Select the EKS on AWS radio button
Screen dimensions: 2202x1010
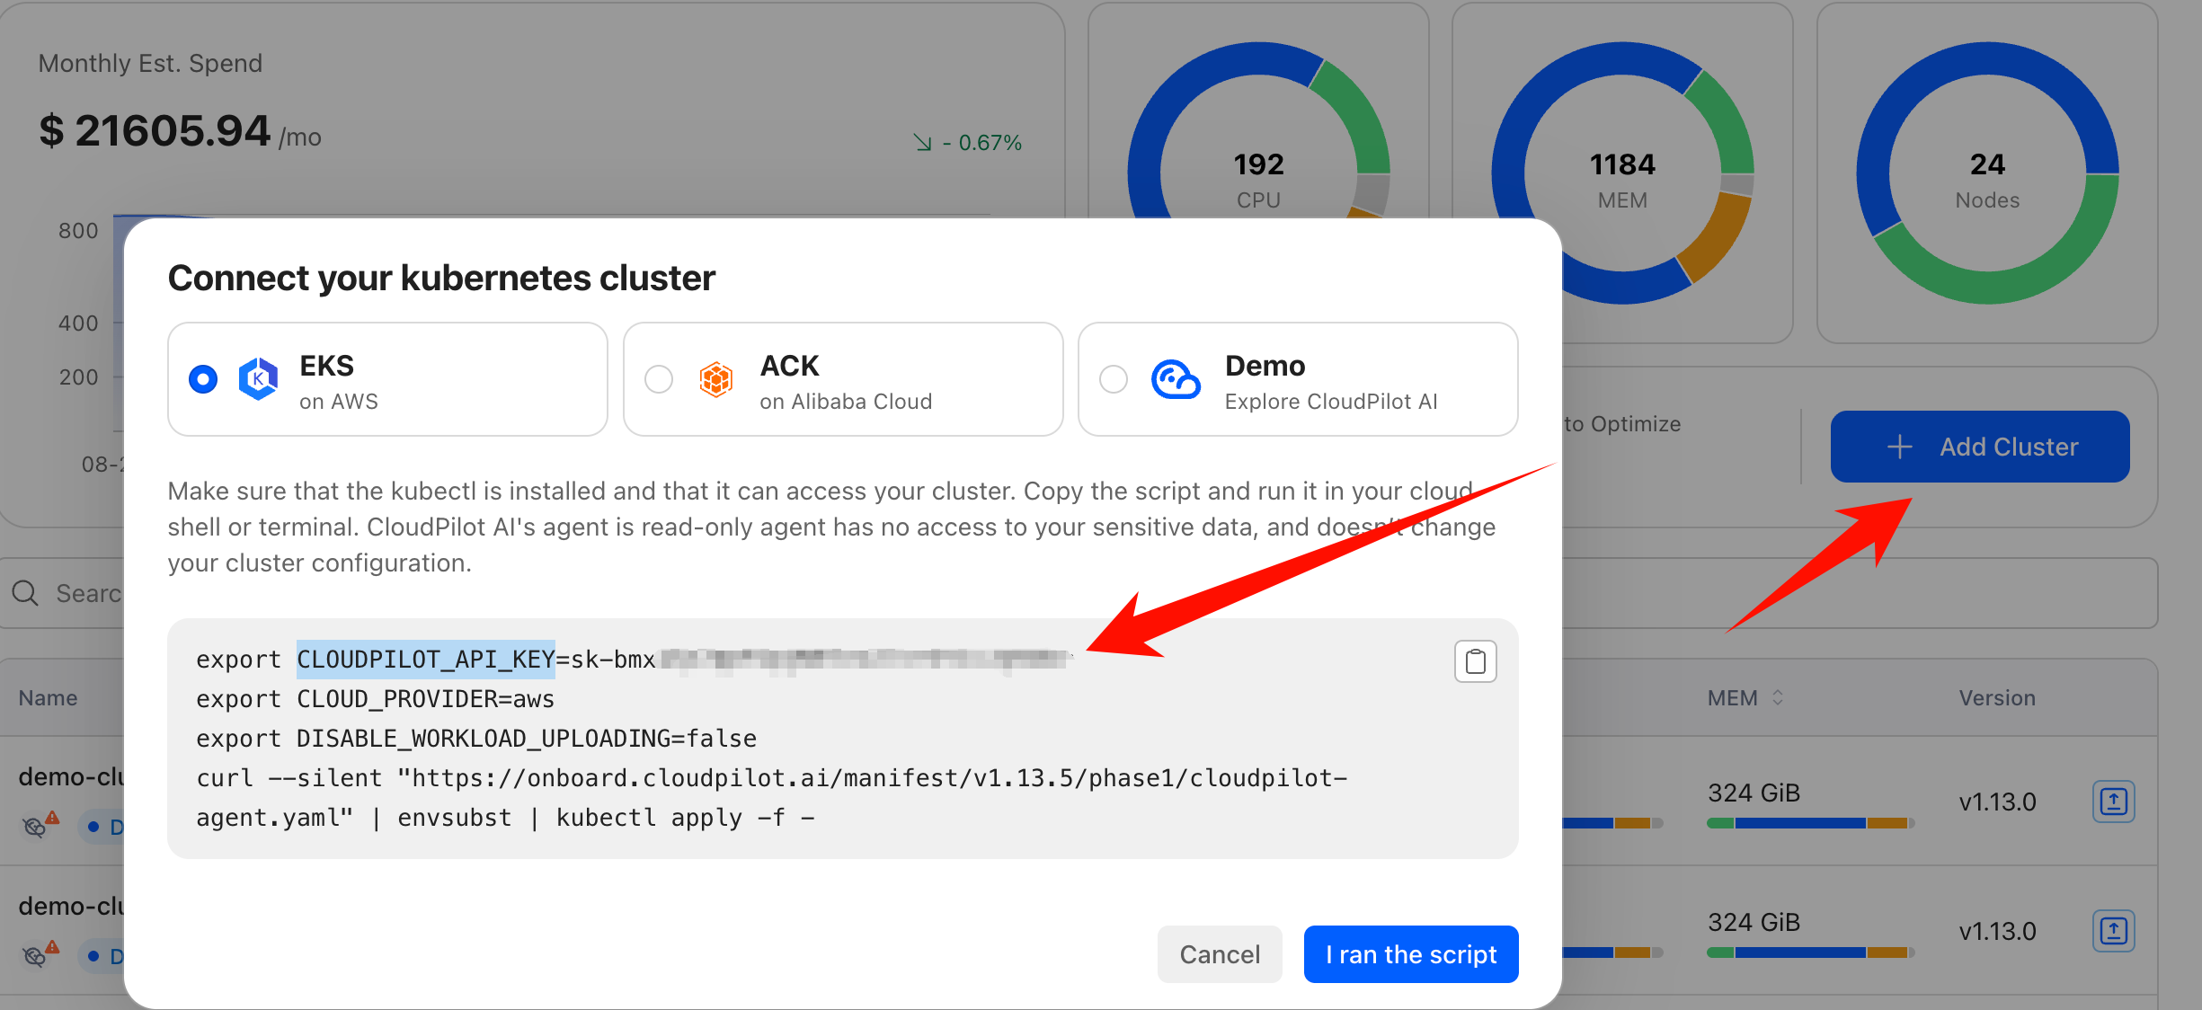203,379
